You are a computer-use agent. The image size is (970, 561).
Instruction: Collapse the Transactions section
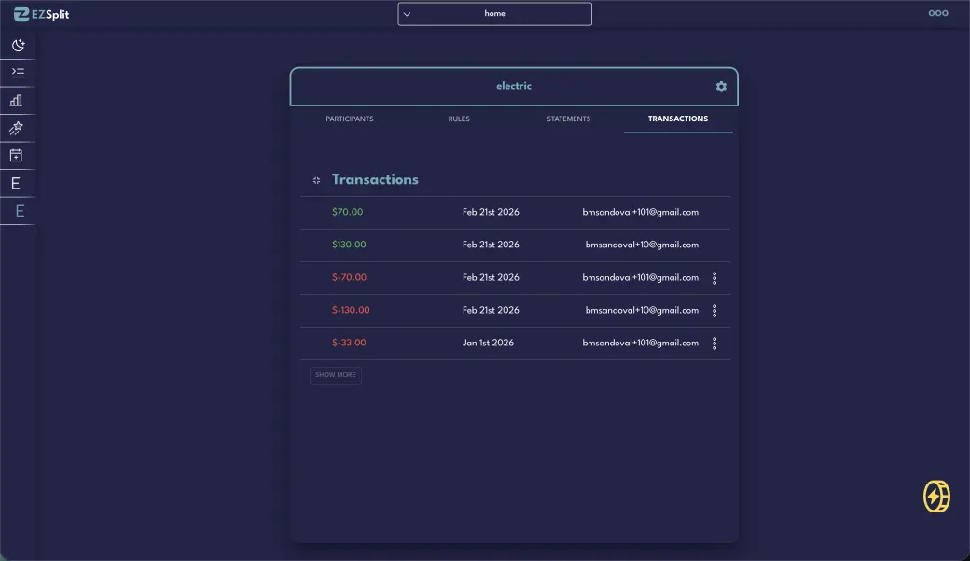tap(316, 180)
